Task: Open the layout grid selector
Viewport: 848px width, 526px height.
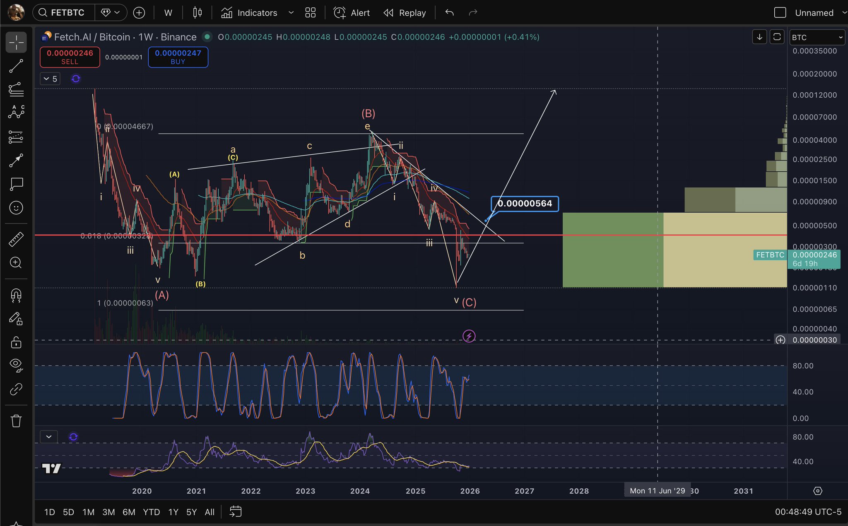Action: click(310, 13)
